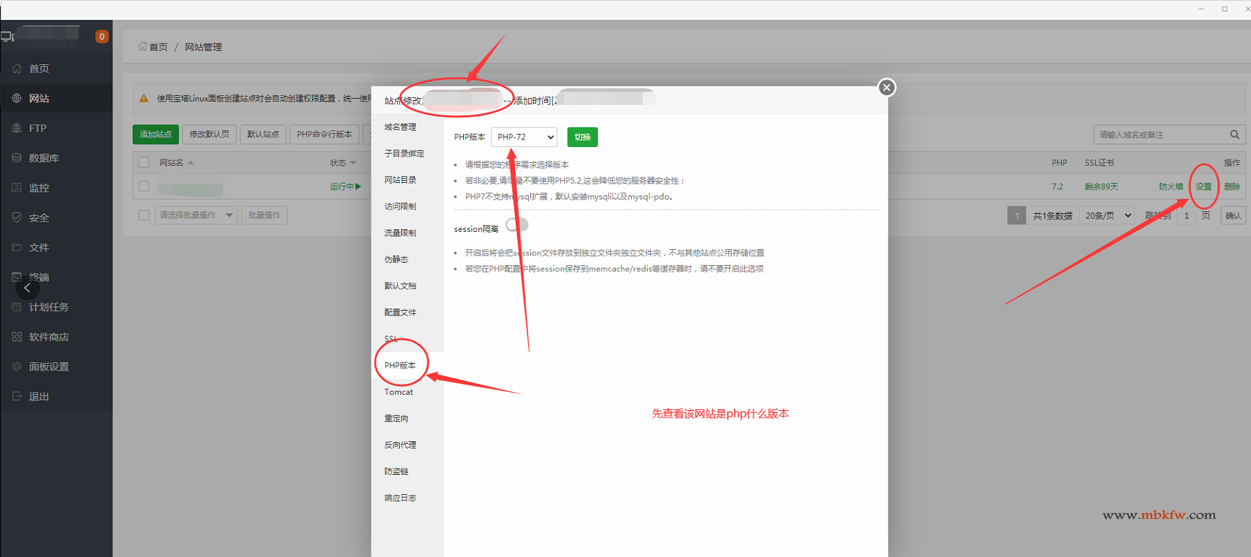The height and width of the screenshot is (557, 1251).
Task: Open the batch operation selection dropdown
Action: [196, 215]
